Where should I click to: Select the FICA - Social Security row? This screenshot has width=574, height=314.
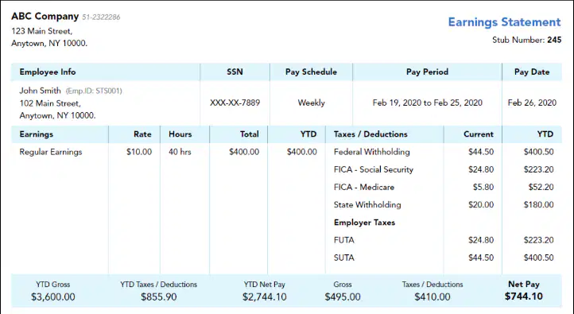click(x=444, y=169)
